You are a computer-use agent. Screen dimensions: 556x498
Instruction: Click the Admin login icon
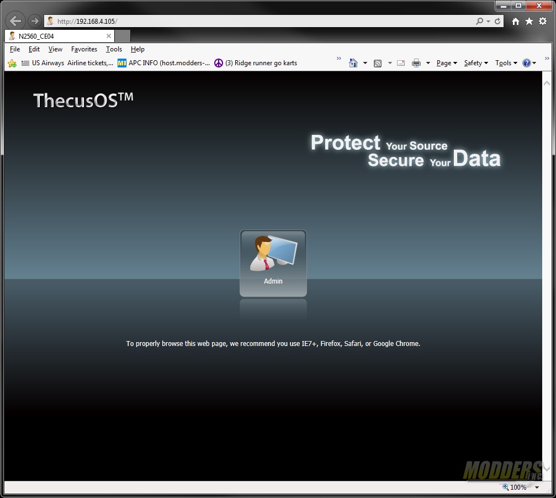click(273, 263)
